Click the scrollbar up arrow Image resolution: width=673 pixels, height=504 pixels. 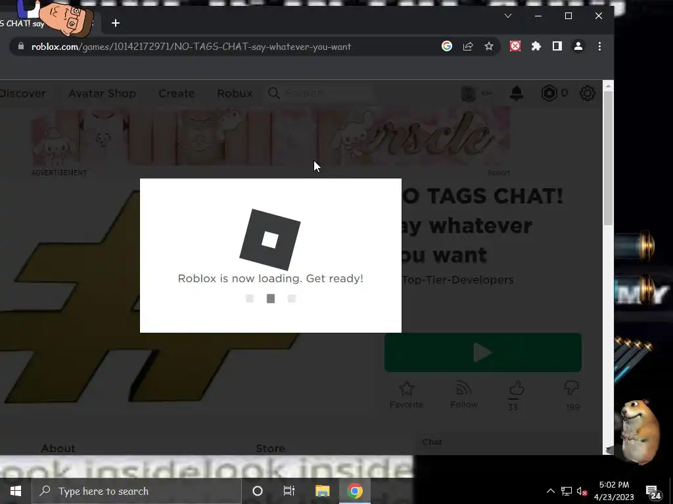tap(608, 86)
